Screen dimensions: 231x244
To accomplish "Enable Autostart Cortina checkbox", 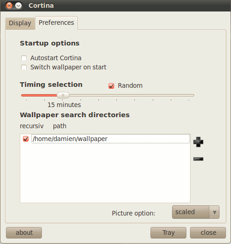I will click(x=24, y=58).
